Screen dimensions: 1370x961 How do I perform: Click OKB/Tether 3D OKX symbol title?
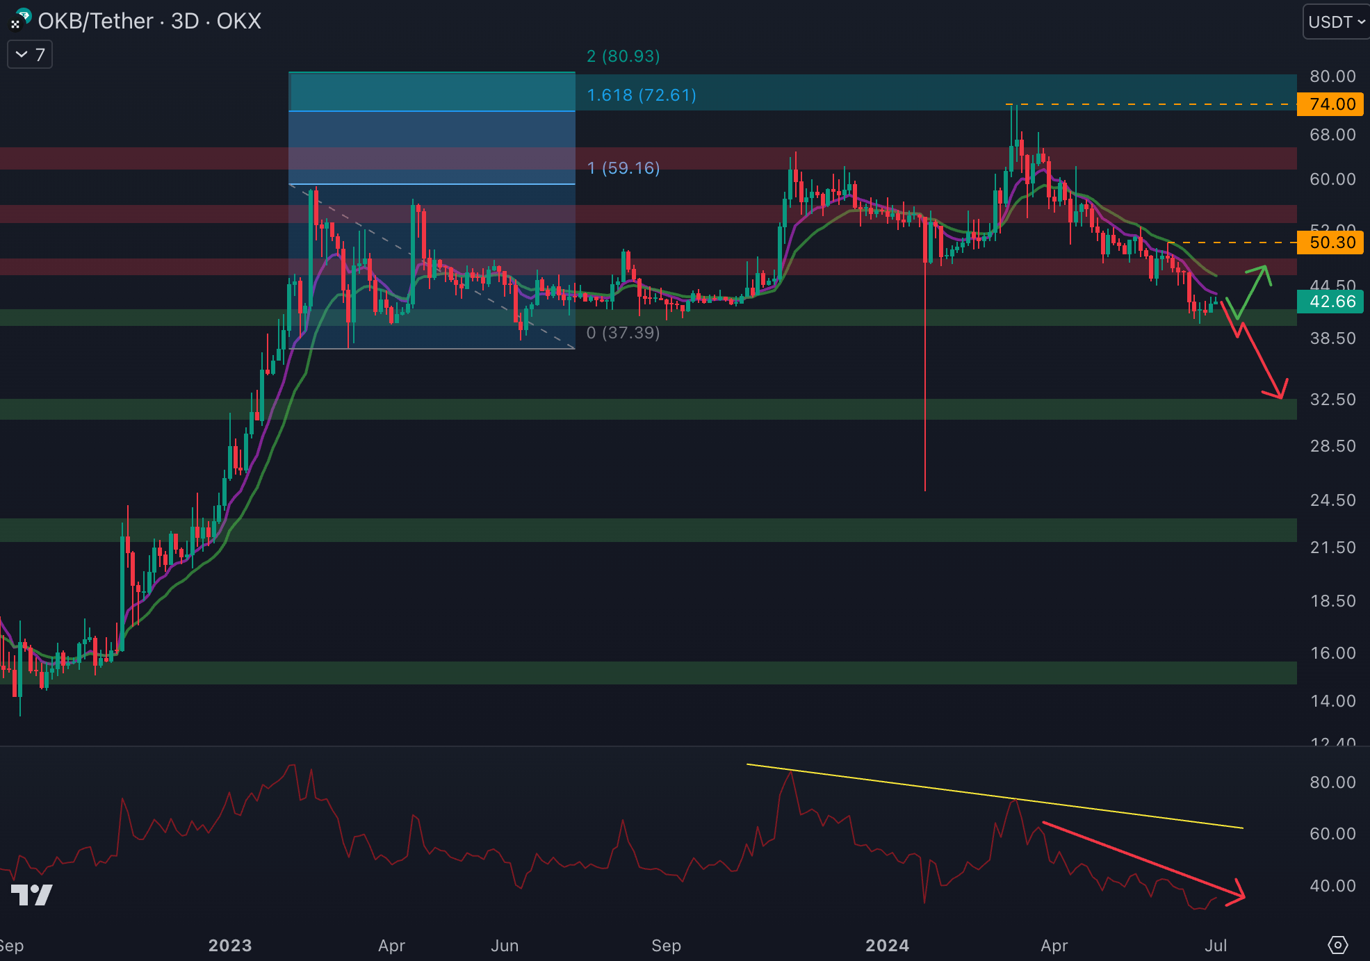point(149,22)
